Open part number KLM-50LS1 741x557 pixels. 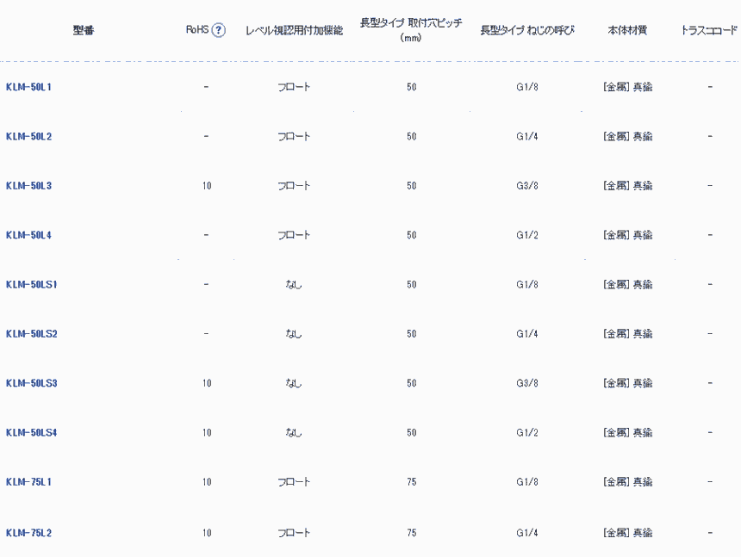pyautogui.click(x=31, y=284)
